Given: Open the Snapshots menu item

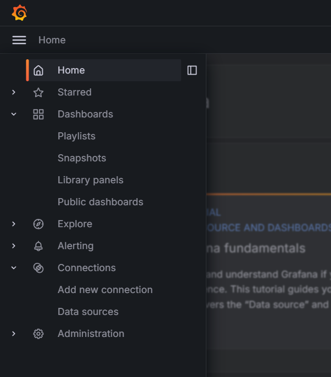Looking at the screenshot, I should coord(82,158).
